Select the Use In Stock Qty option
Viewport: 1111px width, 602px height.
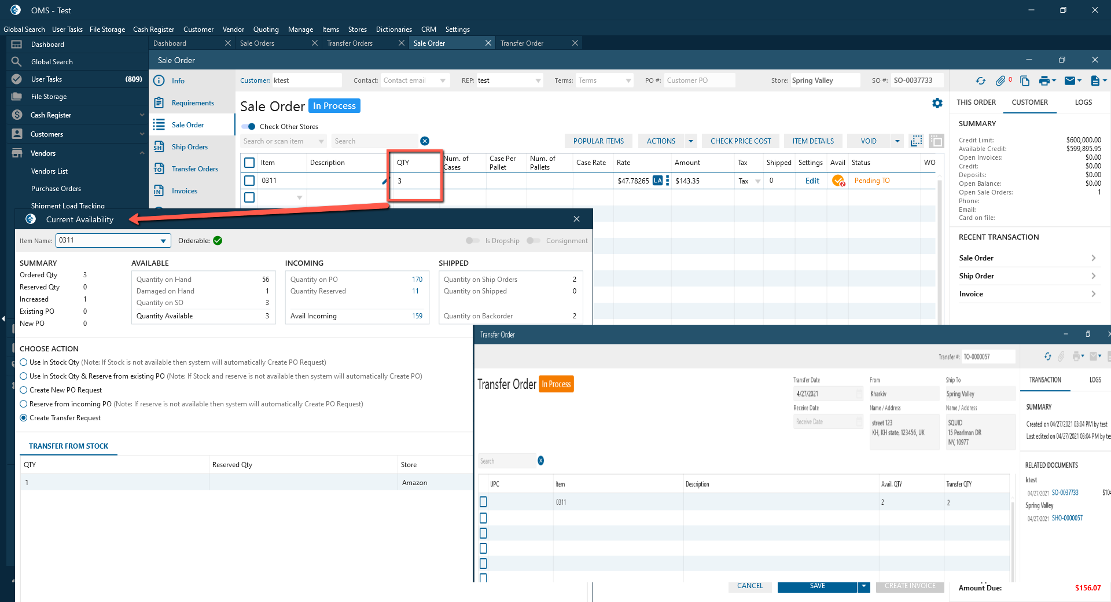[x=24, y=362]
